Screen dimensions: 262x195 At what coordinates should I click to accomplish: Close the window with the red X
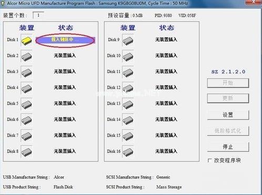click(x=254, y=2)
